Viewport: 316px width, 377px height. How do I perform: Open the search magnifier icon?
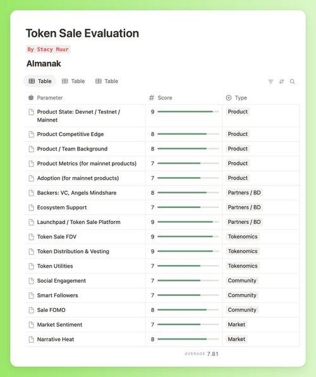[292, 82]
